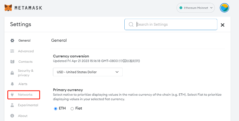Open the account avatar menu

224,8
